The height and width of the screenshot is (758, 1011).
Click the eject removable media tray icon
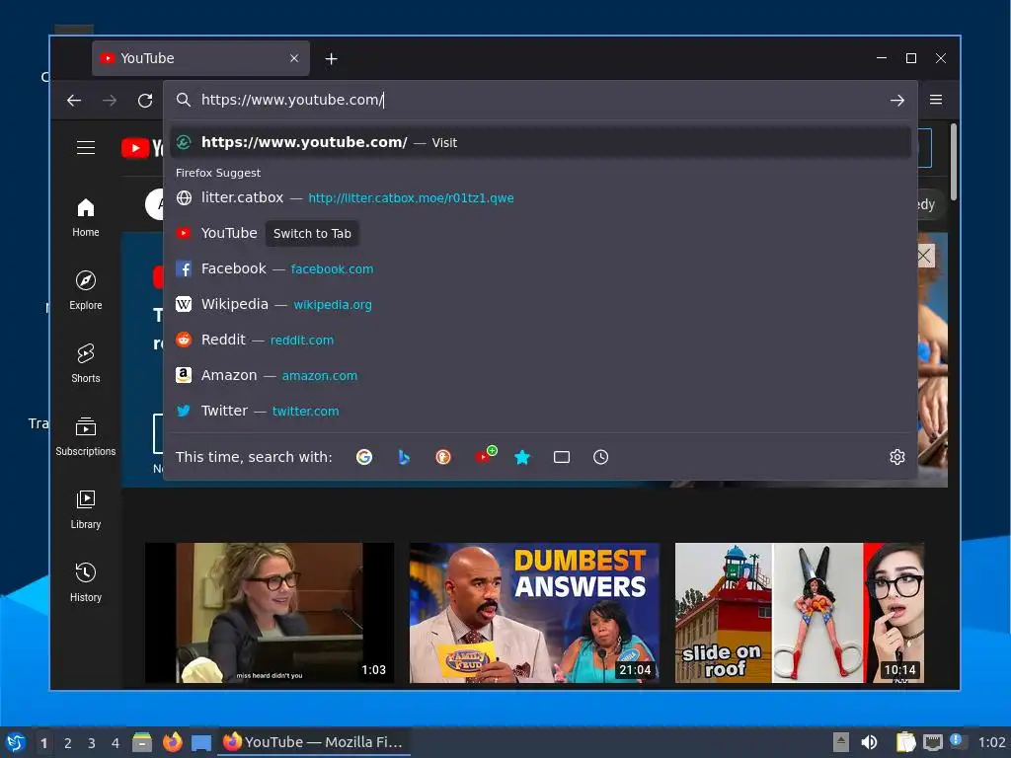841,742
